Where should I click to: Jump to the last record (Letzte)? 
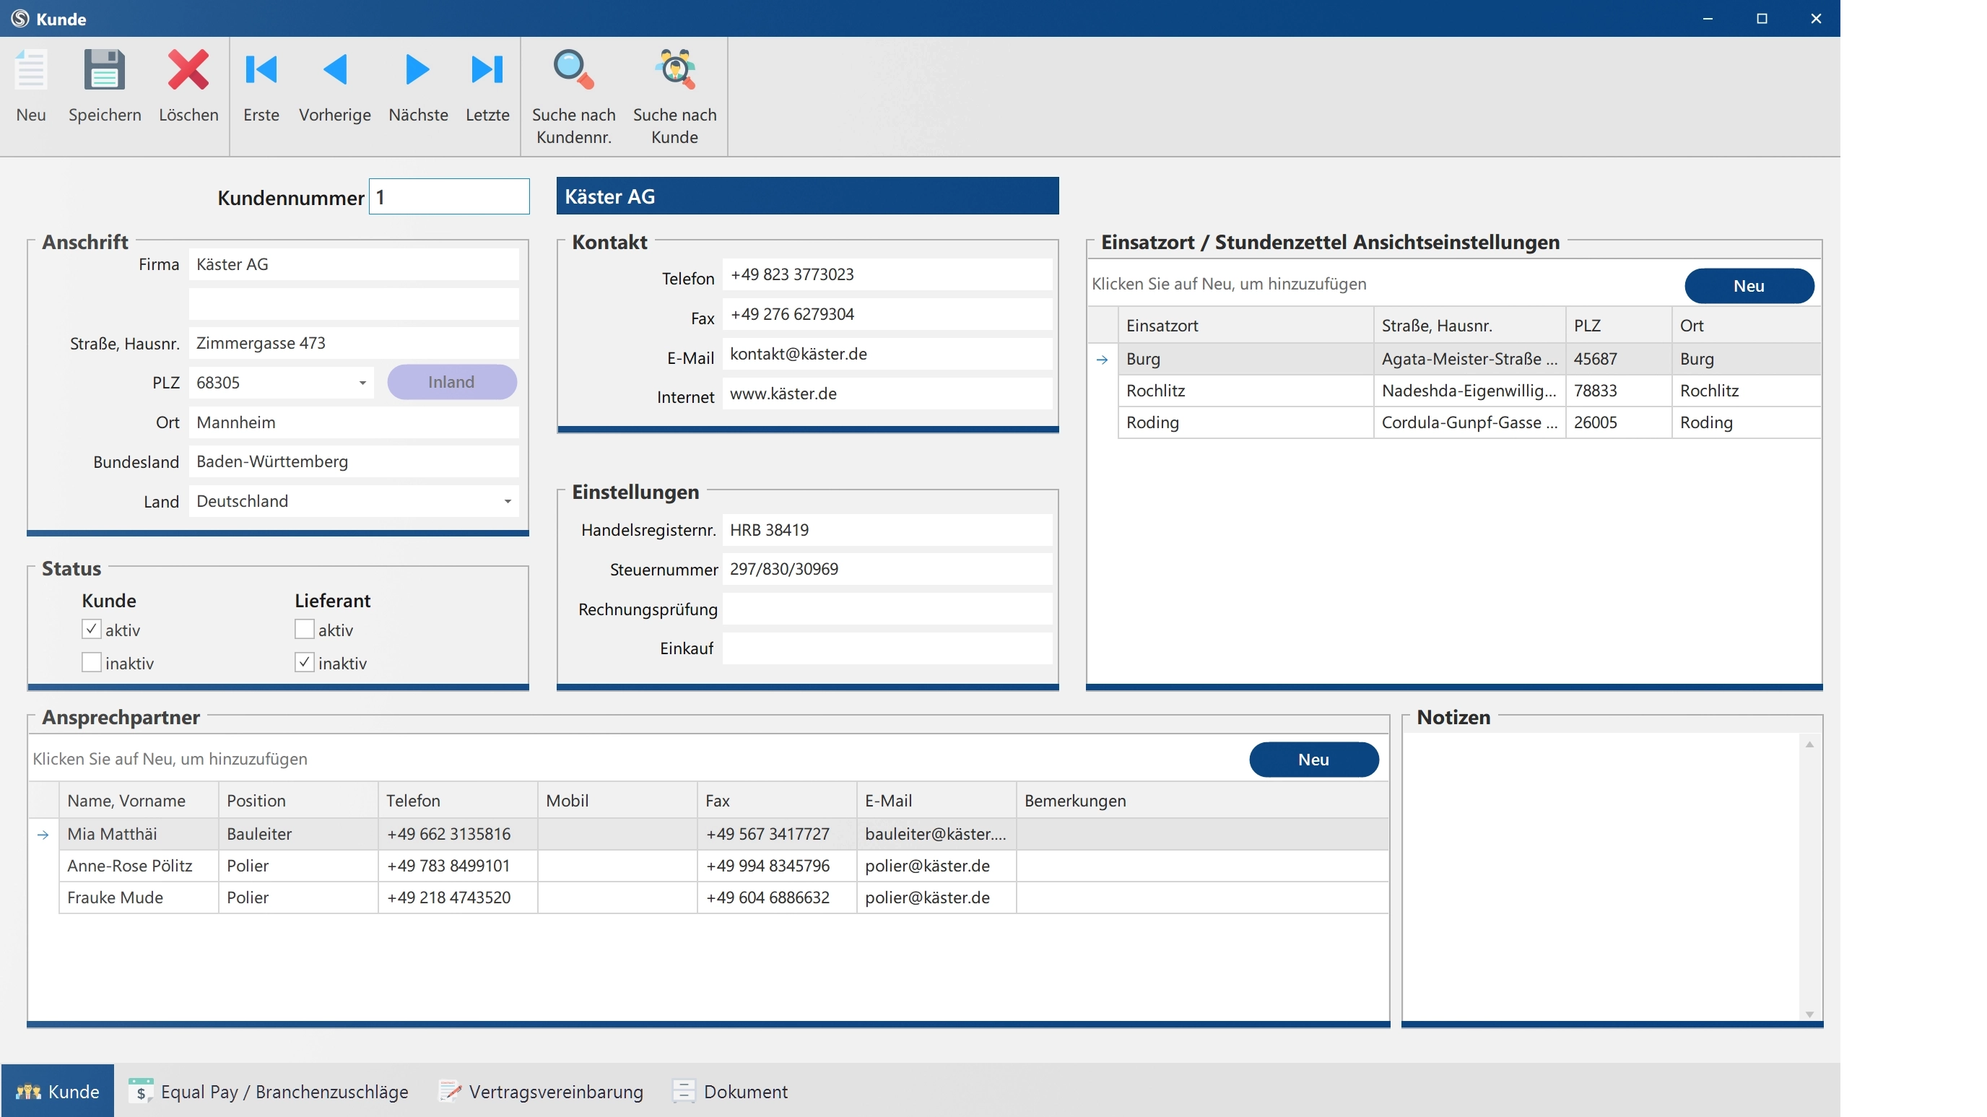(487, 71)
